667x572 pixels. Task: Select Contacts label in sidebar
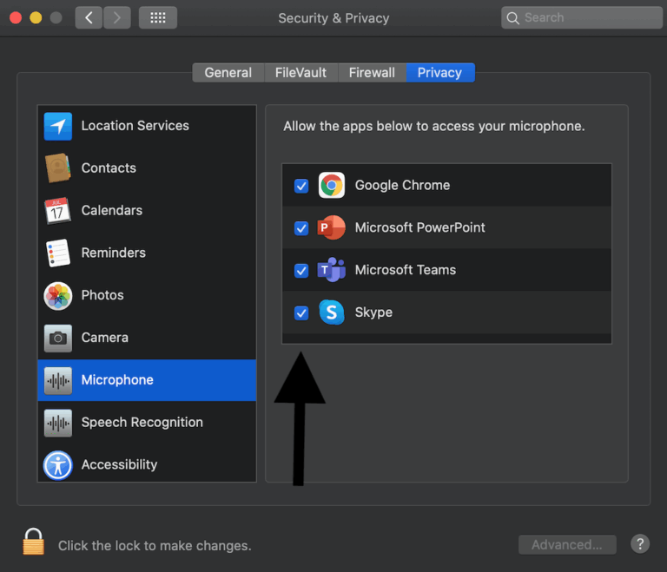coord(109,168)
